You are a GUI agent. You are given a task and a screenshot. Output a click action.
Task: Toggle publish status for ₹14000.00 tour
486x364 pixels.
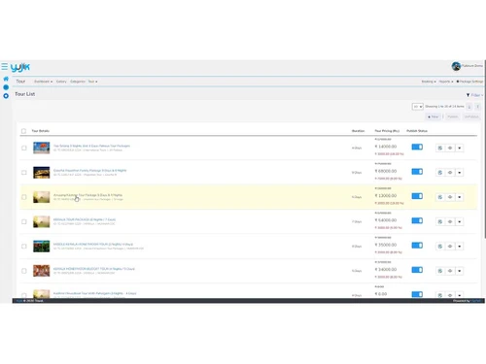tap(417, 147)
